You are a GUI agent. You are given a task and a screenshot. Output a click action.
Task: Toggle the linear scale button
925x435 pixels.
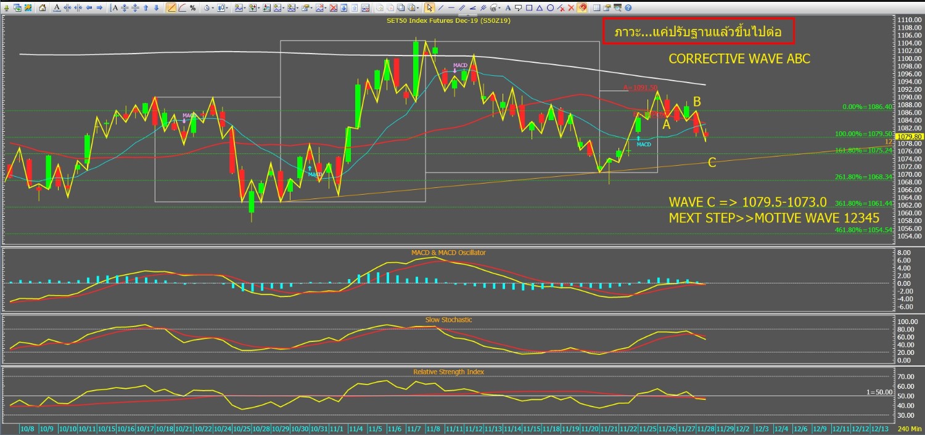click(171, 8)
